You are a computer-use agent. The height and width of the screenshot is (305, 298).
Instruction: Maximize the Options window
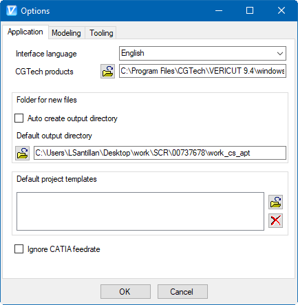coord(250,10)
